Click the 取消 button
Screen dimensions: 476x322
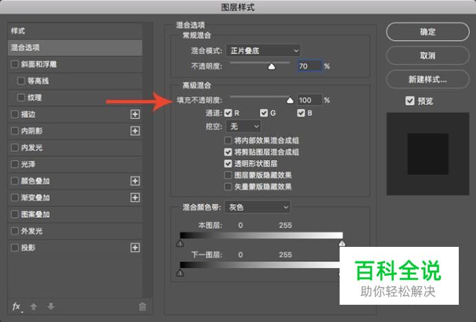[428, 56]
